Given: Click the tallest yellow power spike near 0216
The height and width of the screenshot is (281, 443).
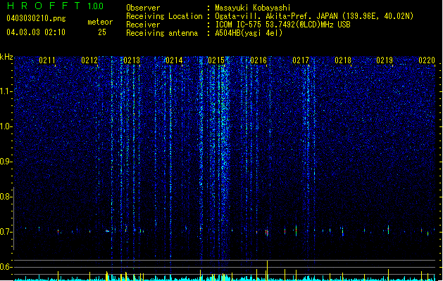Looking at the screenshot, I should [x=267, y=270].
